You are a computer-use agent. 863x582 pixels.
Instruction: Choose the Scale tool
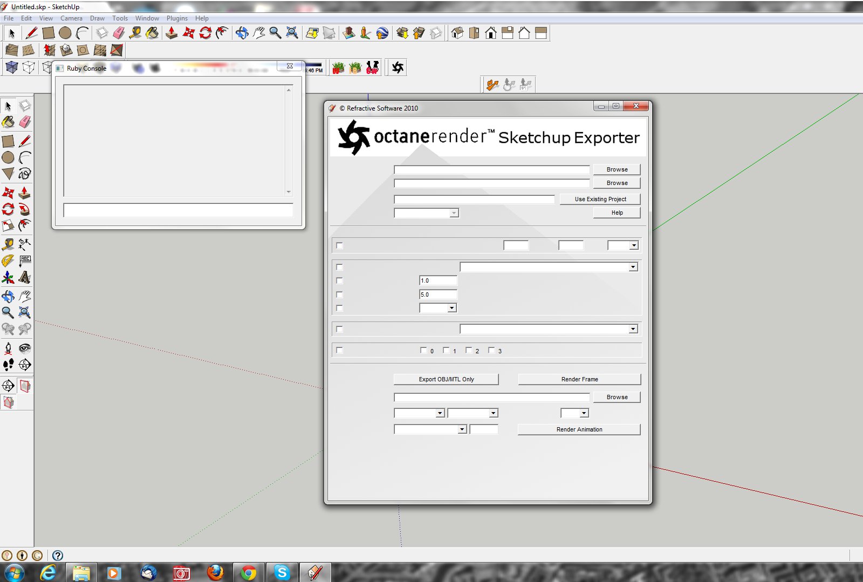(8, 225)
